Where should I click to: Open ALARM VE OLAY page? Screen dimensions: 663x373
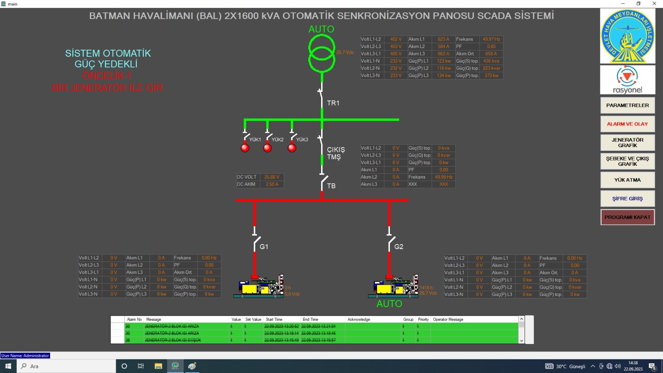(x=627, y=124)
